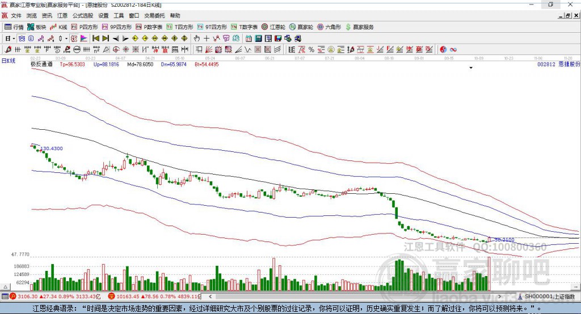Viewport: 581px width, 314px height.
Task: Click the zigzag line tool
Action: pos(248,50)
